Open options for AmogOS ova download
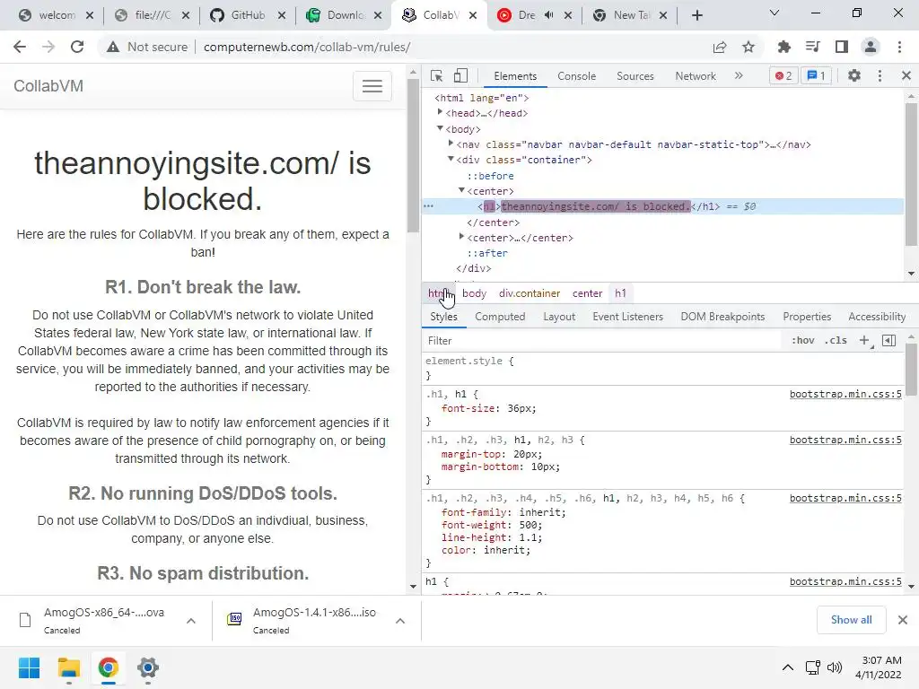Image resolution: width=919 pixels, height=689 pixels. point(191,621)
